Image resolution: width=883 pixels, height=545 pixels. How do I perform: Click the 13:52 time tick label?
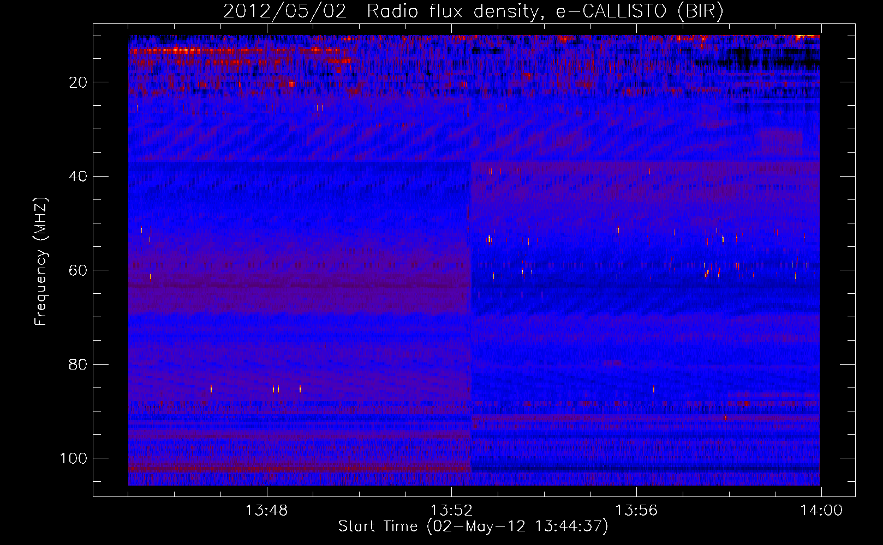[x=451, y=511]
